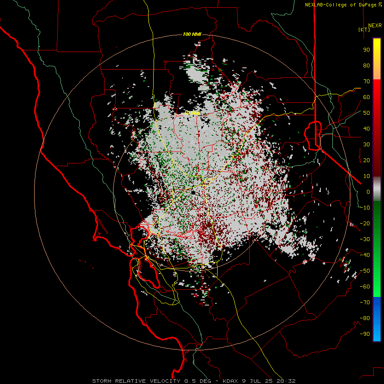Click the 50 NMI range ring label

click(x=192, y=113)
